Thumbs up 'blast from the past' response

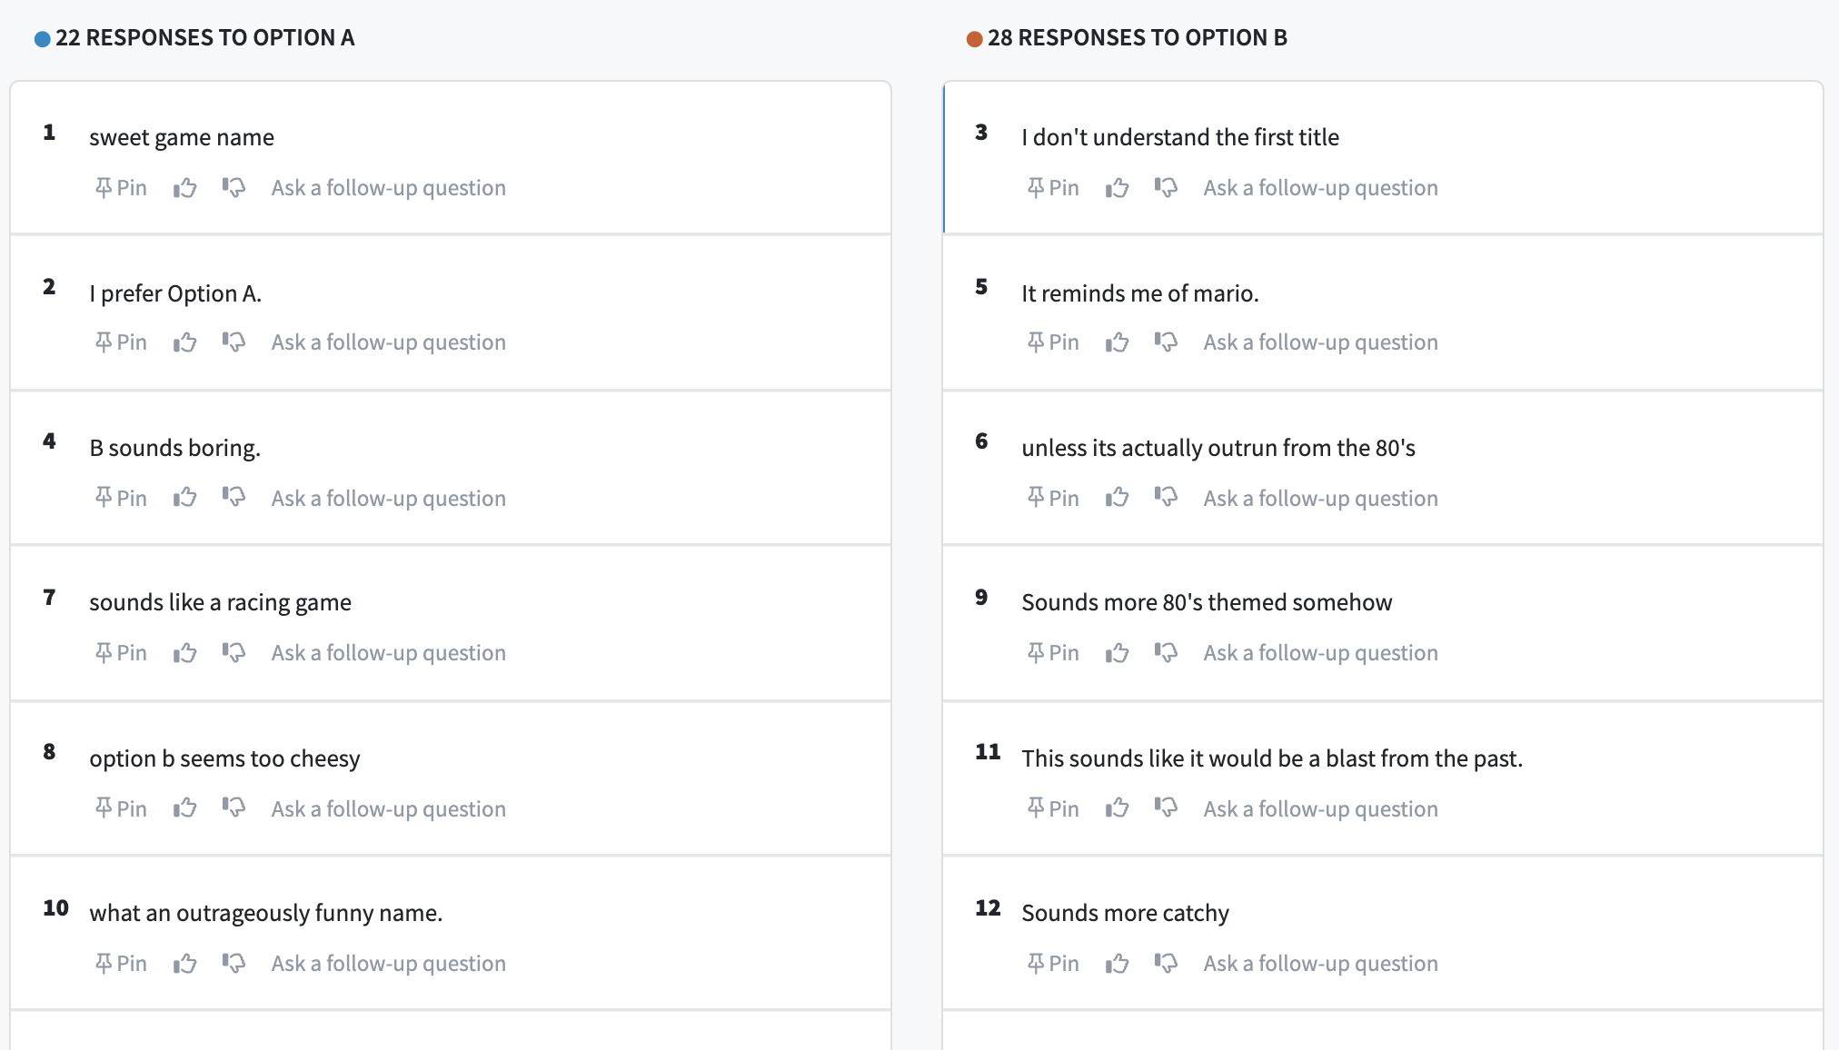(x=1118, y=809)
